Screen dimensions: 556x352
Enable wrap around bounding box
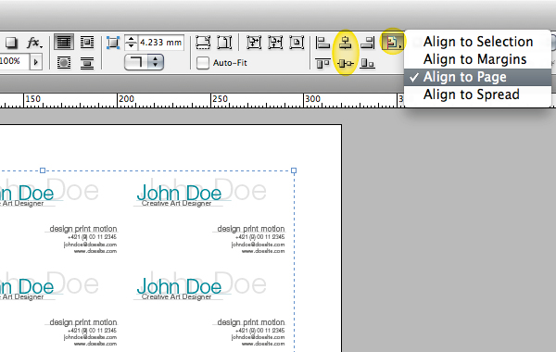tap(87, 43)
